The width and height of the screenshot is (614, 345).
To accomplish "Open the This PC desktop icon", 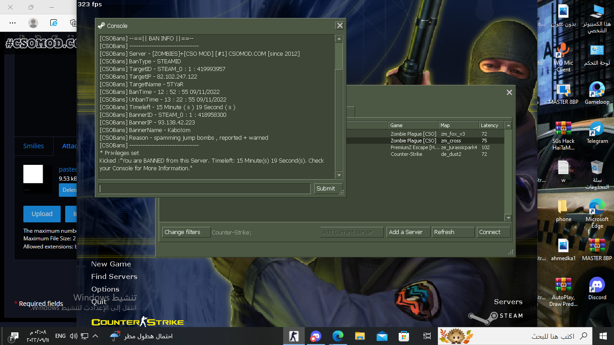I will (597, 19).
